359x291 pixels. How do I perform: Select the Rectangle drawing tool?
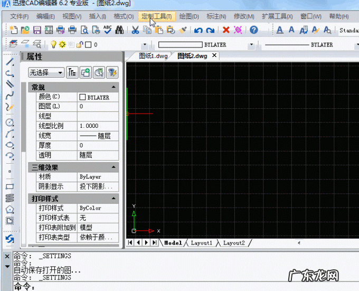tap(10, 186)
